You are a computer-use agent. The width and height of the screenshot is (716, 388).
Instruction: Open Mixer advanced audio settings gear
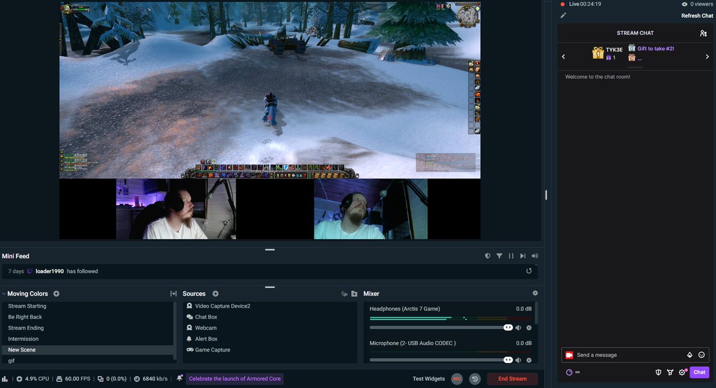tap(535, 293)
